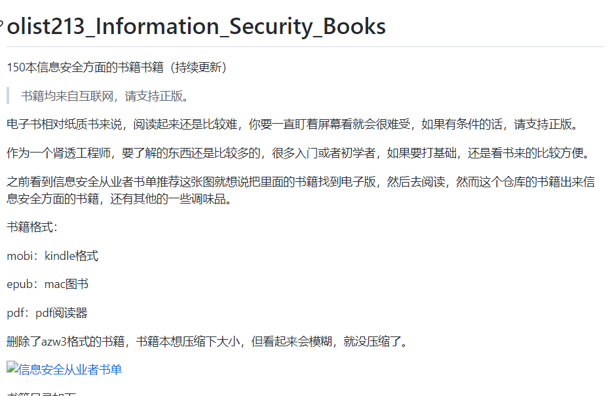Click the mobi: kindle格式 line
The width and height of the screenshot is (608, 396).
point(52,256)
